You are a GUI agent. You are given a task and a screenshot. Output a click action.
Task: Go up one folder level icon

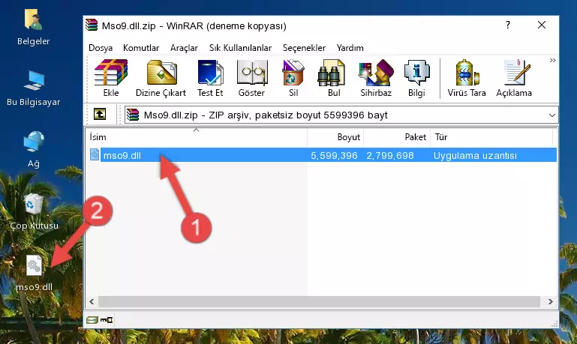100,115
